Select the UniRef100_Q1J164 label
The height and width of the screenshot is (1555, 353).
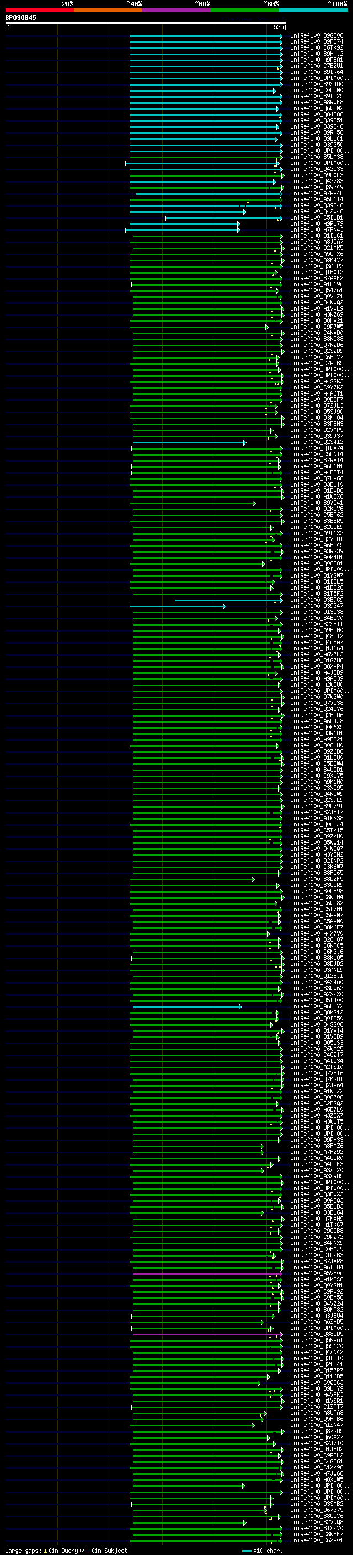(316, 648)
